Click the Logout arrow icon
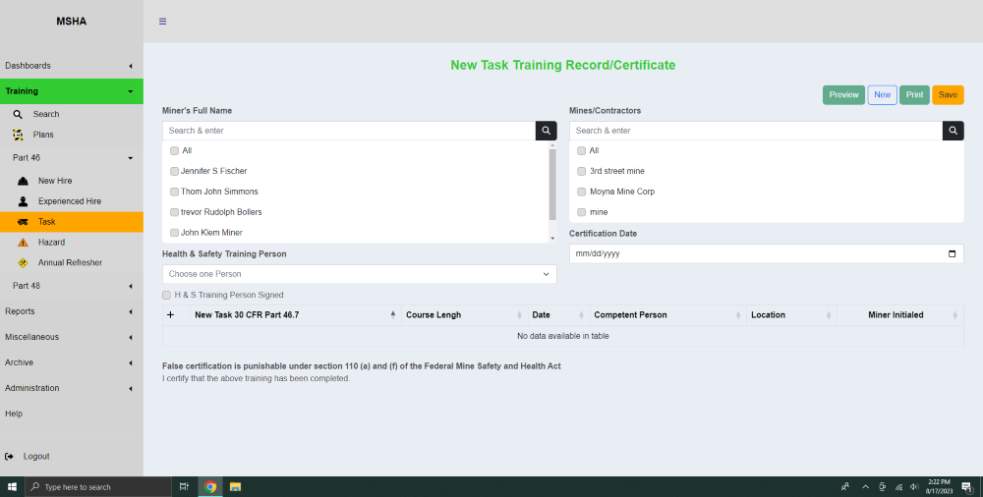Screen dimensions: 983x497 coord(9,457)
